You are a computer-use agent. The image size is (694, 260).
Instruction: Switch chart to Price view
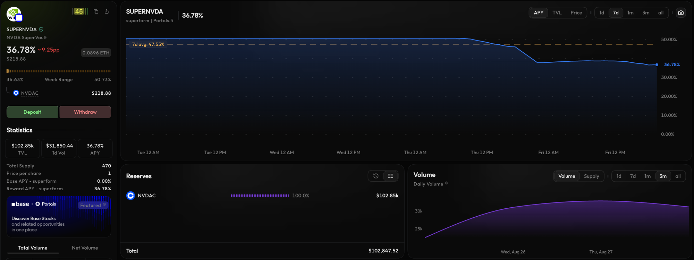[576, 13]
